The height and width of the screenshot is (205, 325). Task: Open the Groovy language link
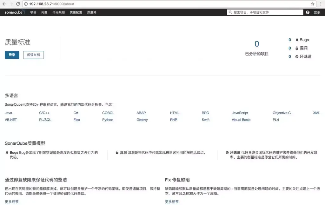[142, 120]
